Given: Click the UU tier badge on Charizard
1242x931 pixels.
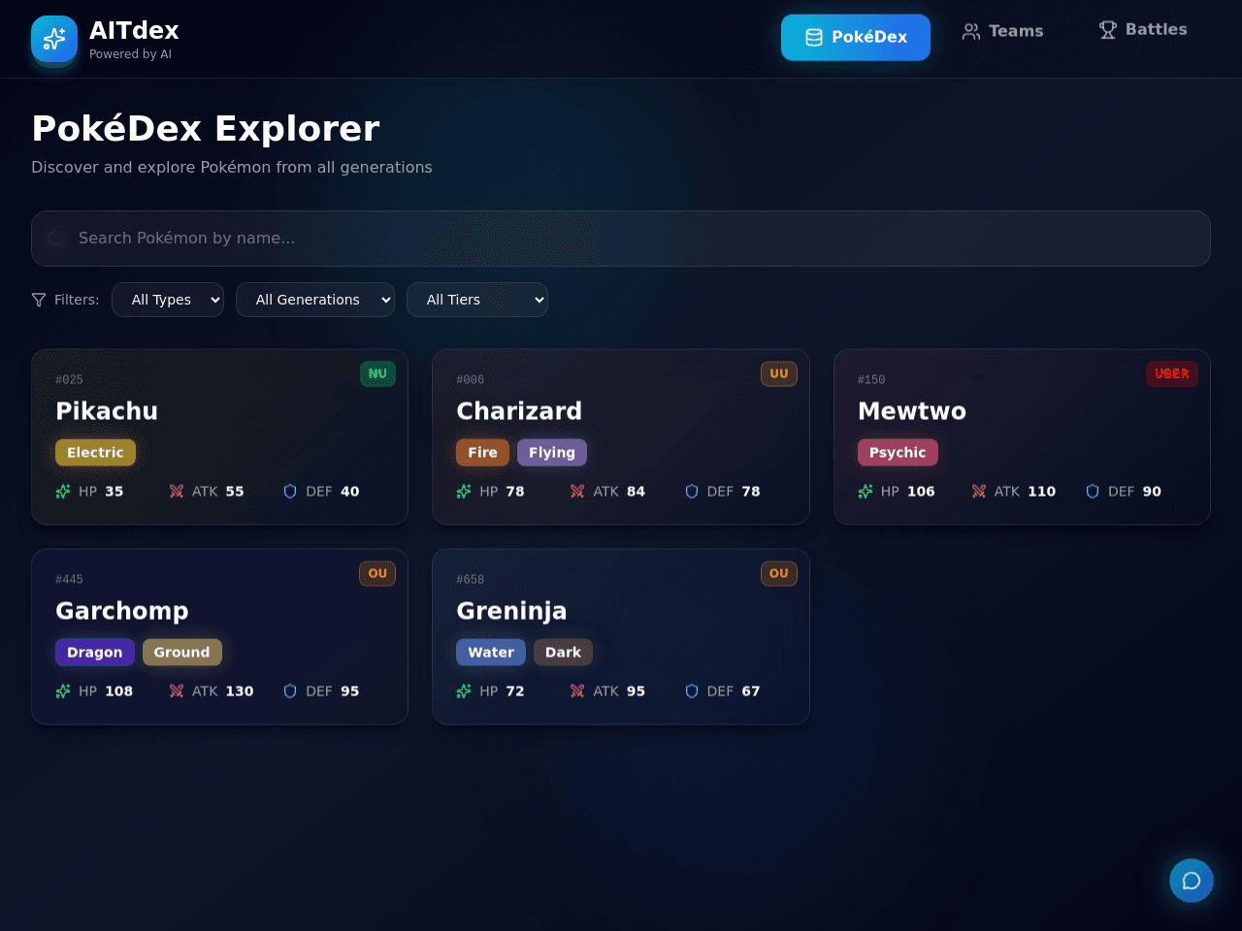Looking at the screenshot, I should click(x=779, y=374).
